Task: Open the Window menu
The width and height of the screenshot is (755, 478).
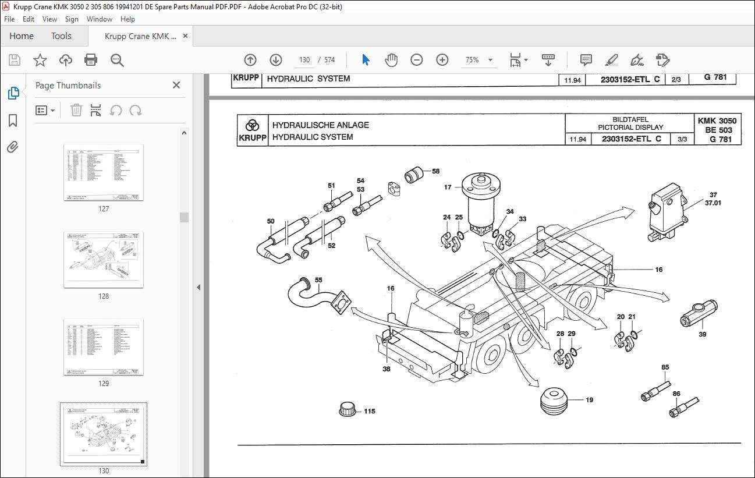Action: [100, 19]
